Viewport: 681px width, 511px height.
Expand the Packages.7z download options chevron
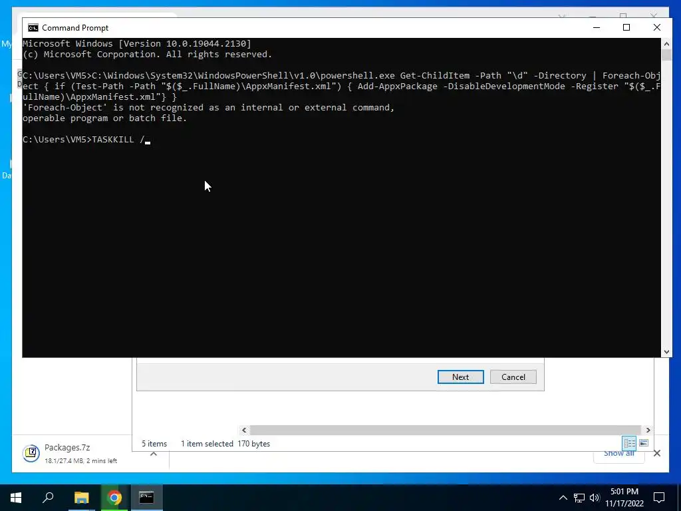coord(154,454)
